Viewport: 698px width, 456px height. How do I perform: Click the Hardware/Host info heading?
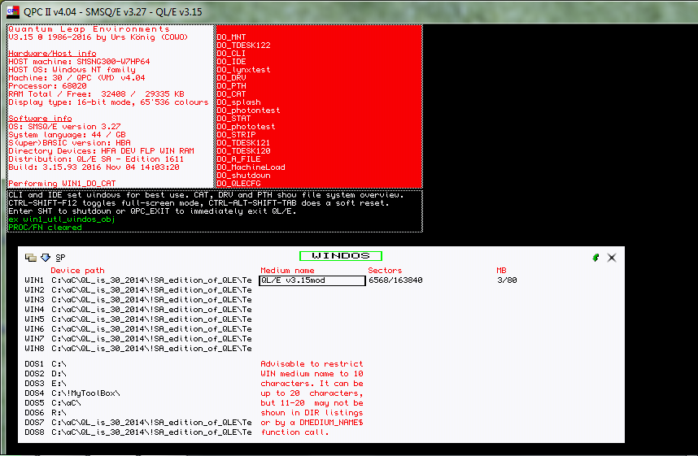pos(52,54)
